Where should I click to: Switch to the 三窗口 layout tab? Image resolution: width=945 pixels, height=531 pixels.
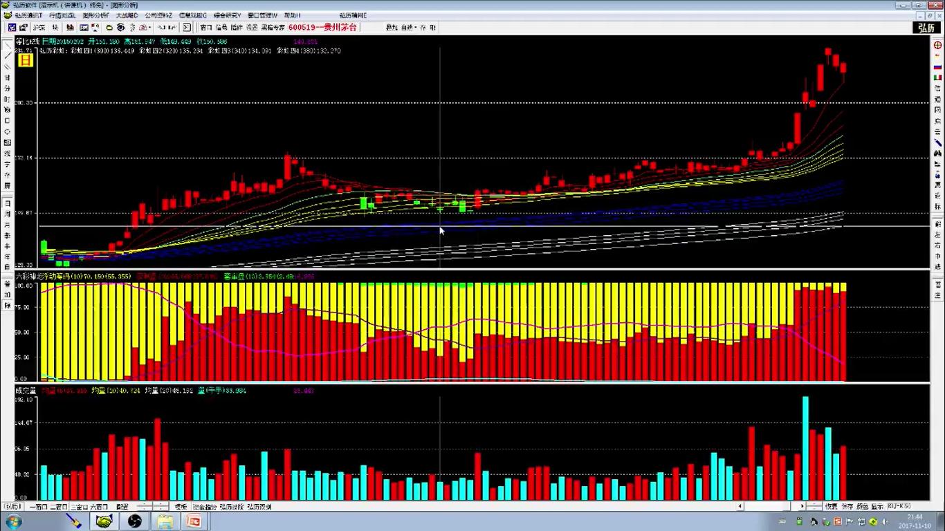[80, 507]
